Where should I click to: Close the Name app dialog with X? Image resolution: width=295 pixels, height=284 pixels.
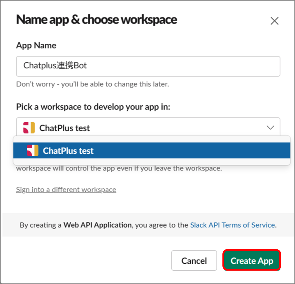click(x=275, y=21)
